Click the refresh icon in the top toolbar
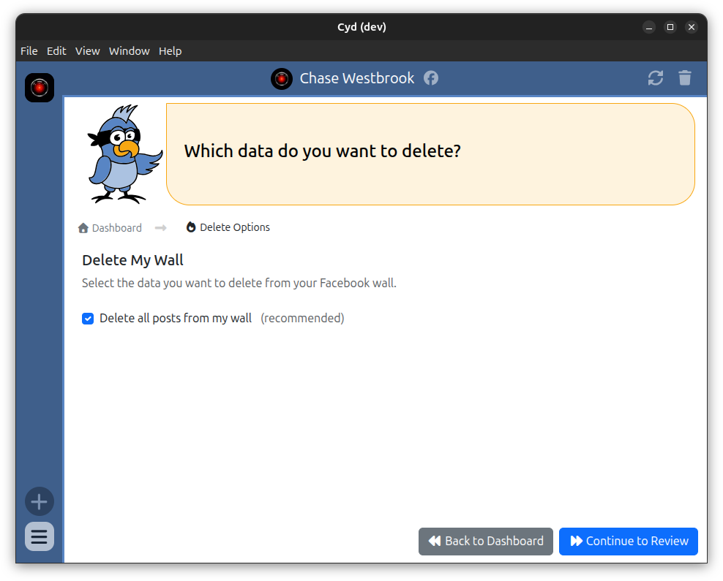This screenshot has width=723, height=581. point(656,77)
